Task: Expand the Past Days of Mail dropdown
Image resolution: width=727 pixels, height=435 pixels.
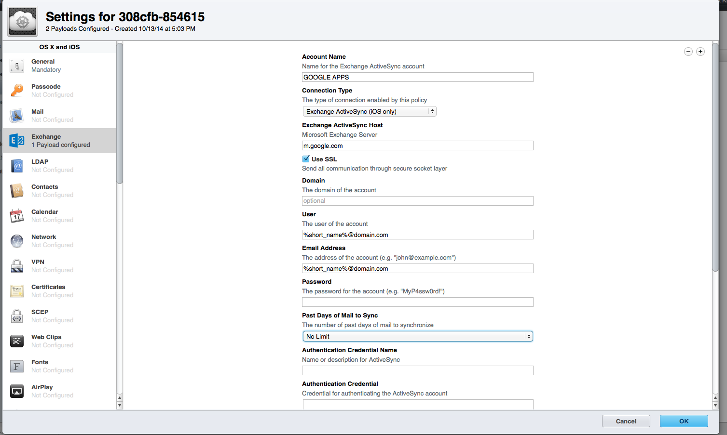Action: click(x=418, y=336)
